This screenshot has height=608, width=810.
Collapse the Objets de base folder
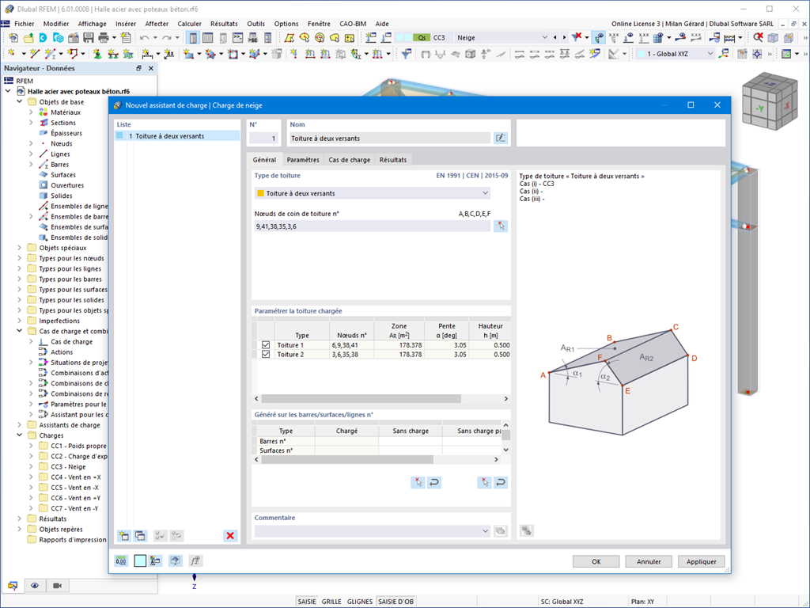coord(20,102)
